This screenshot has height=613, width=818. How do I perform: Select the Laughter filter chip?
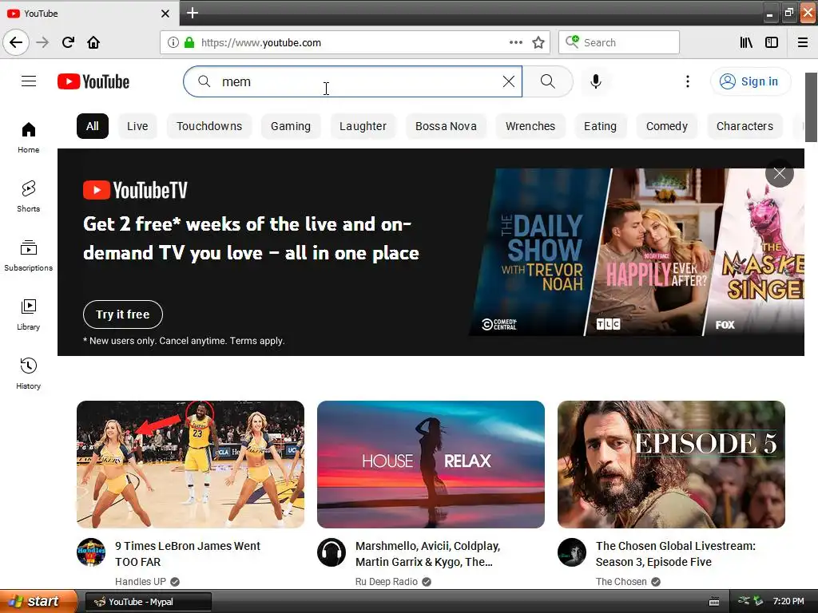point(363,126)
